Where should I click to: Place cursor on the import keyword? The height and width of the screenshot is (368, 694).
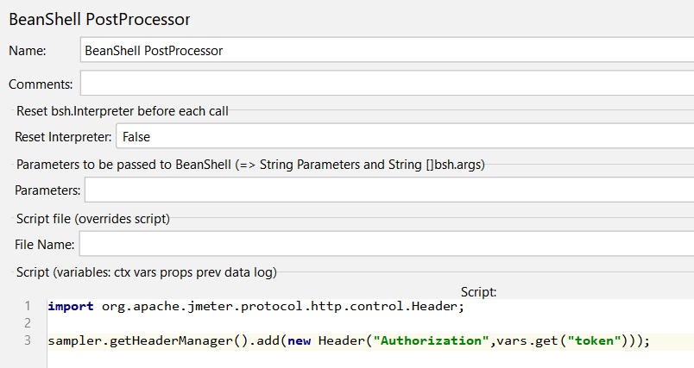click(72, 306)
